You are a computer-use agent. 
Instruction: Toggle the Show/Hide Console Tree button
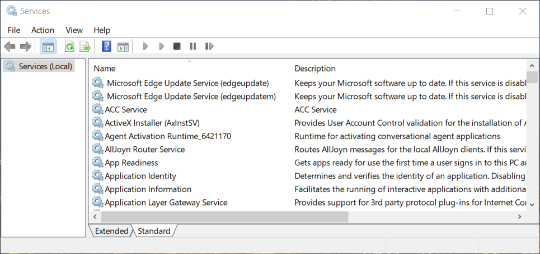click(48, 46)
